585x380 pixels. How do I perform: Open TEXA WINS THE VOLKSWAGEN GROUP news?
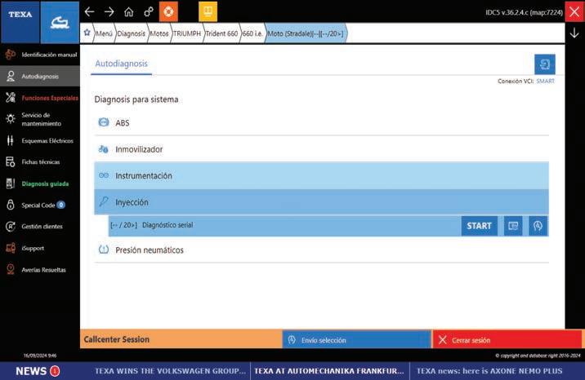click(170, 371)
